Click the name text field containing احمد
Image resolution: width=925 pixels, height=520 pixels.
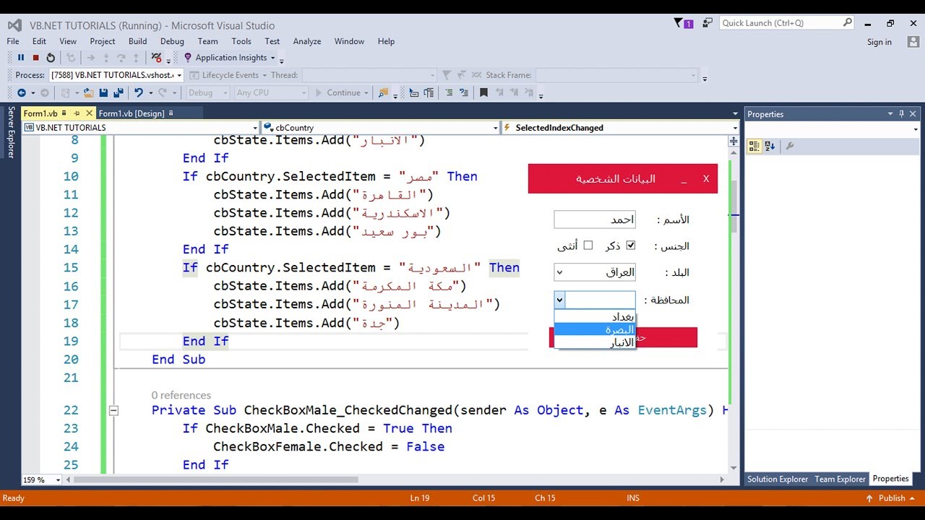click(x=595, y=220)
